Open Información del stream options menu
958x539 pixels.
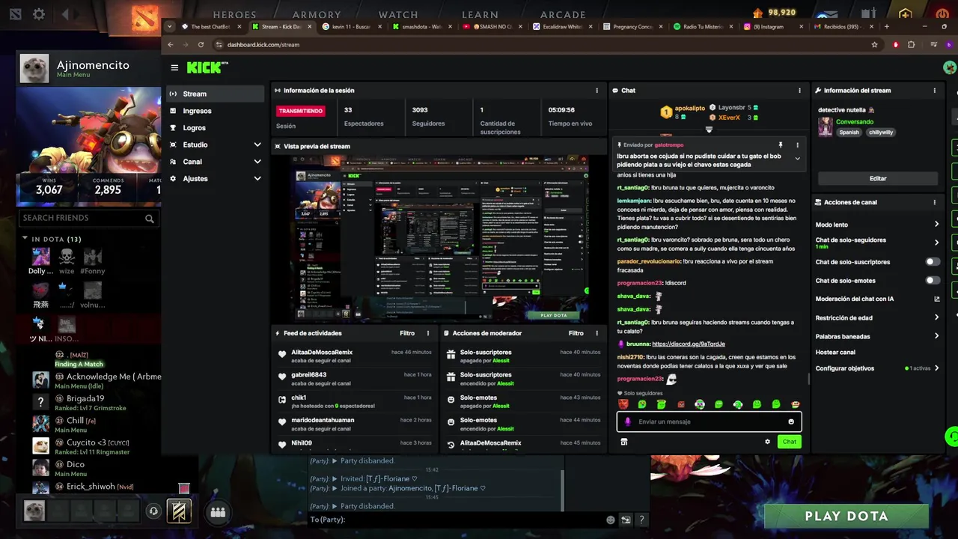934,90
